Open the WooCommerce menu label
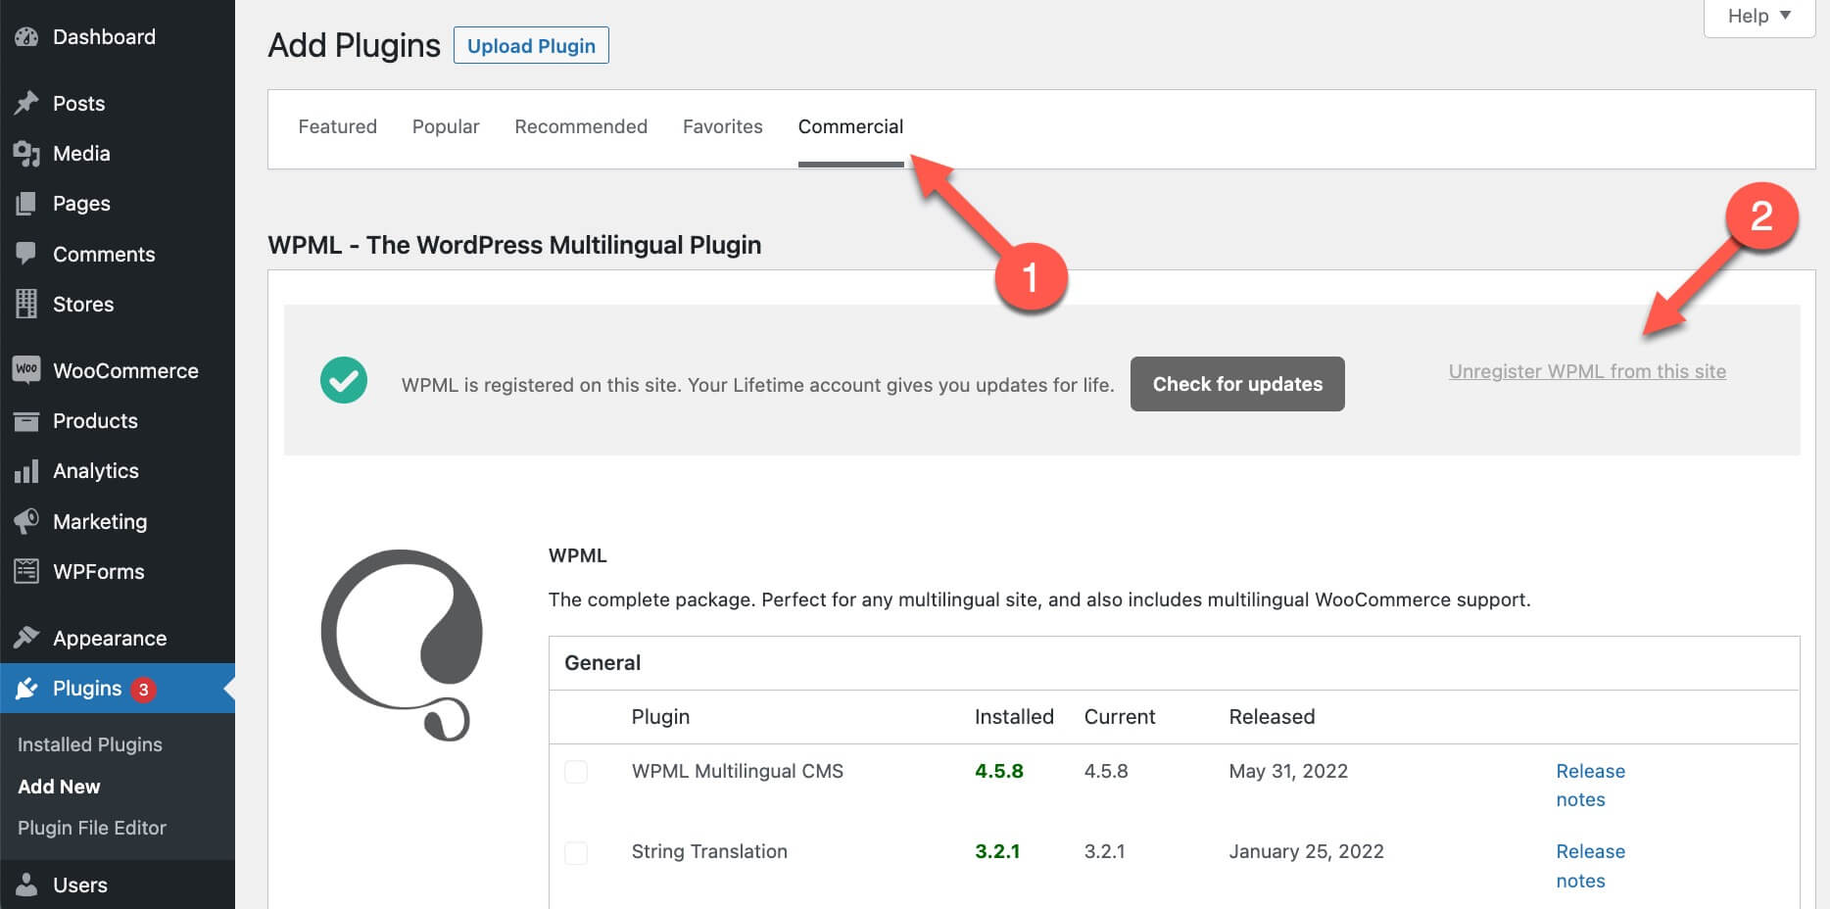 (125, 371)
